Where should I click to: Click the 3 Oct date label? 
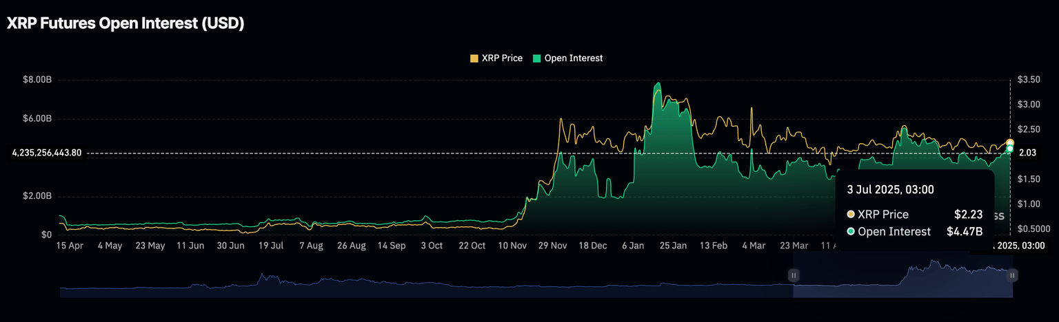(432, 246)
